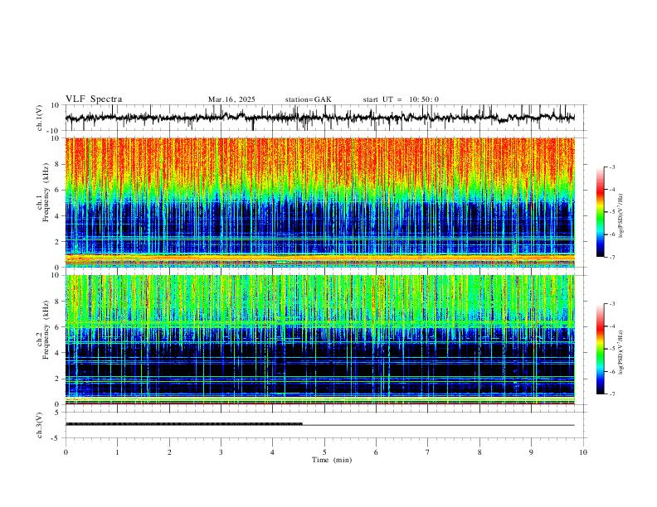Click time axis tick label '3'

pos(221,452)
